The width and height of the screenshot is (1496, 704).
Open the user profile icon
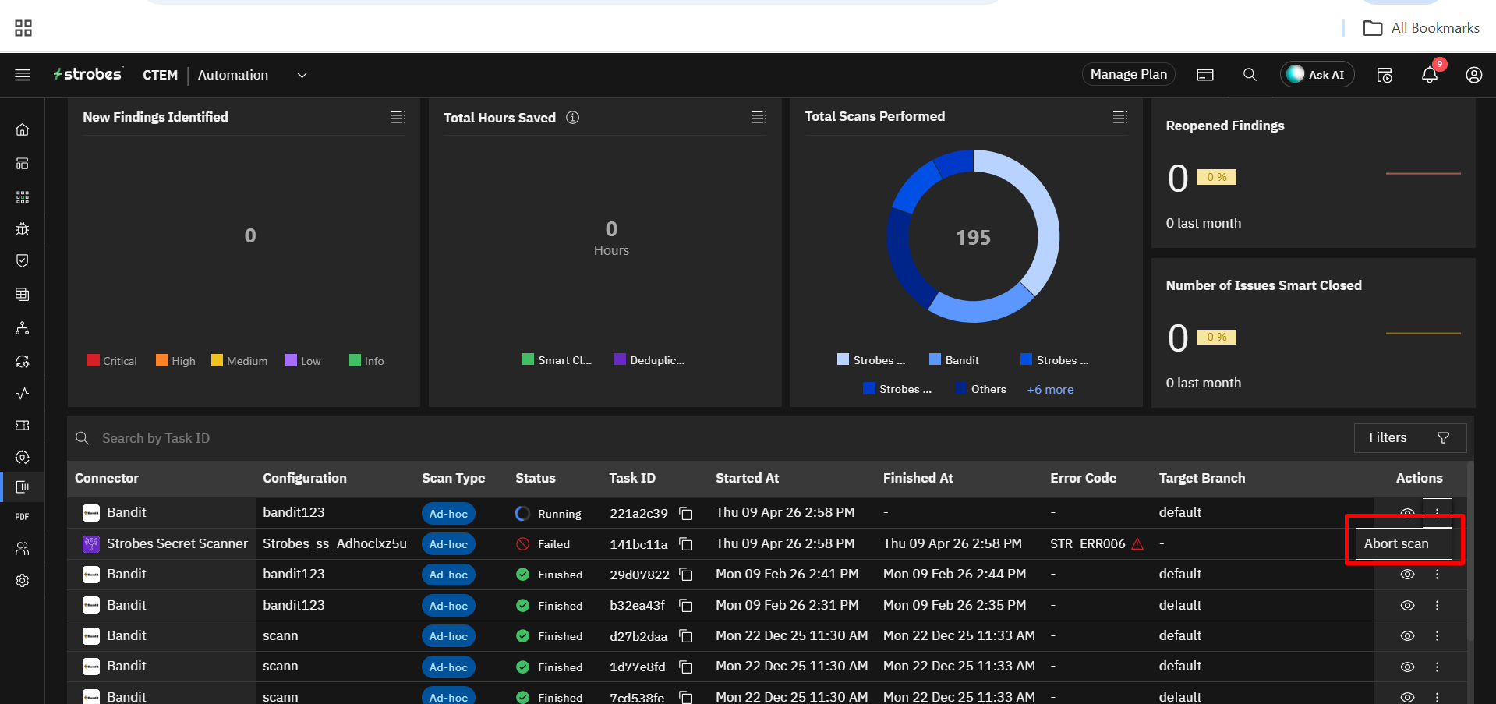(1473, 75)
